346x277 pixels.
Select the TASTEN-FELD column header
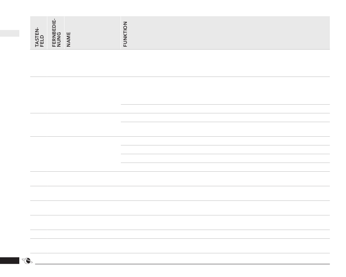click(39, 33)
